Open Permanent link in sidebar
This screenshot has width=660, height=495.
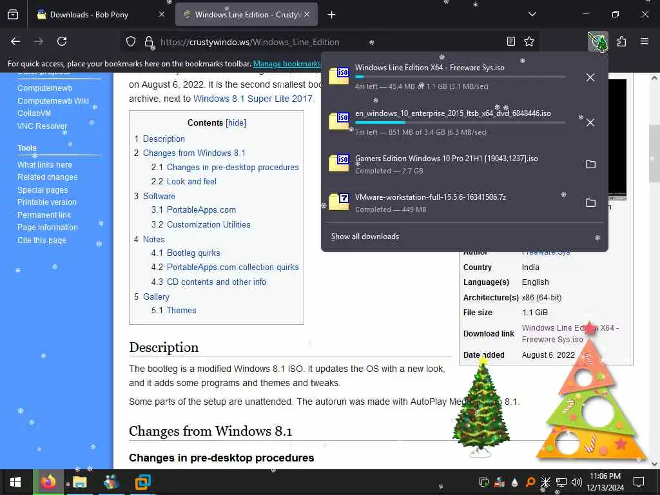(x=44, y=215)
